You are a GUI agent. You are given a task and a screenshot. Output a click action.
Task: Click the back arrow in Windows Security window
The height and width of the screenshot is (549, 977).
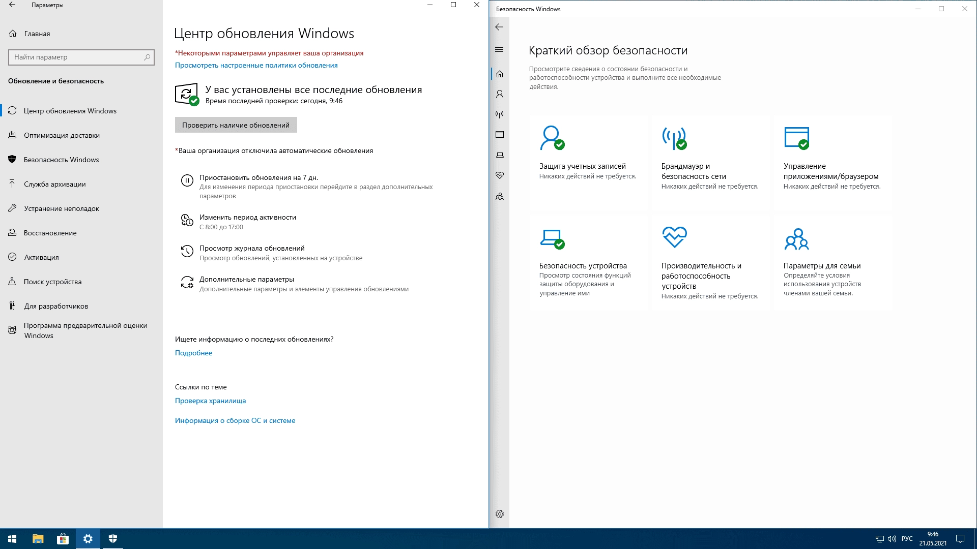point(499,27)
